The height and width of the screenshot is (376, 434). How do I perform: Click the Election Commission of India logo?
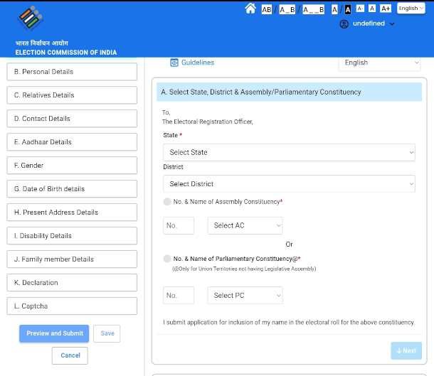[x=30, y=19]
